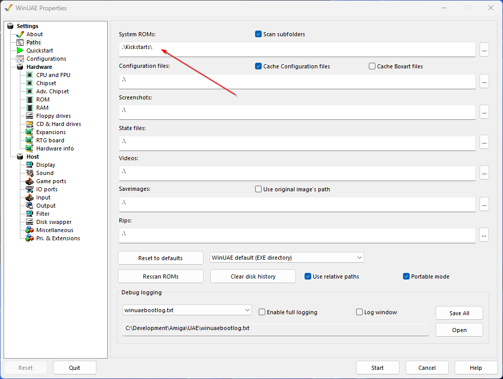Click the Screenshots path field
Viewport: 503px width, 379px height.
[x=297, y=112]
